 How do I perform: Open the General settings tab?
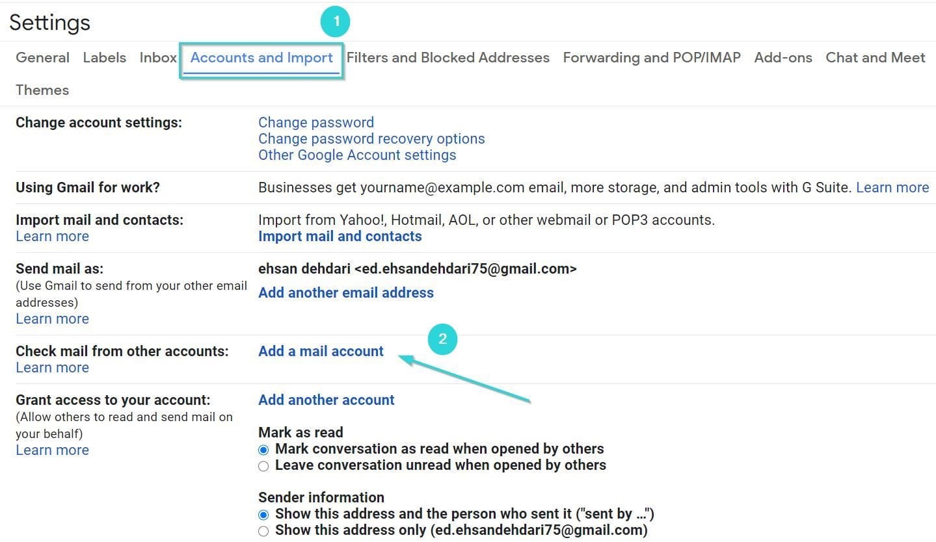tap(42, 58)
